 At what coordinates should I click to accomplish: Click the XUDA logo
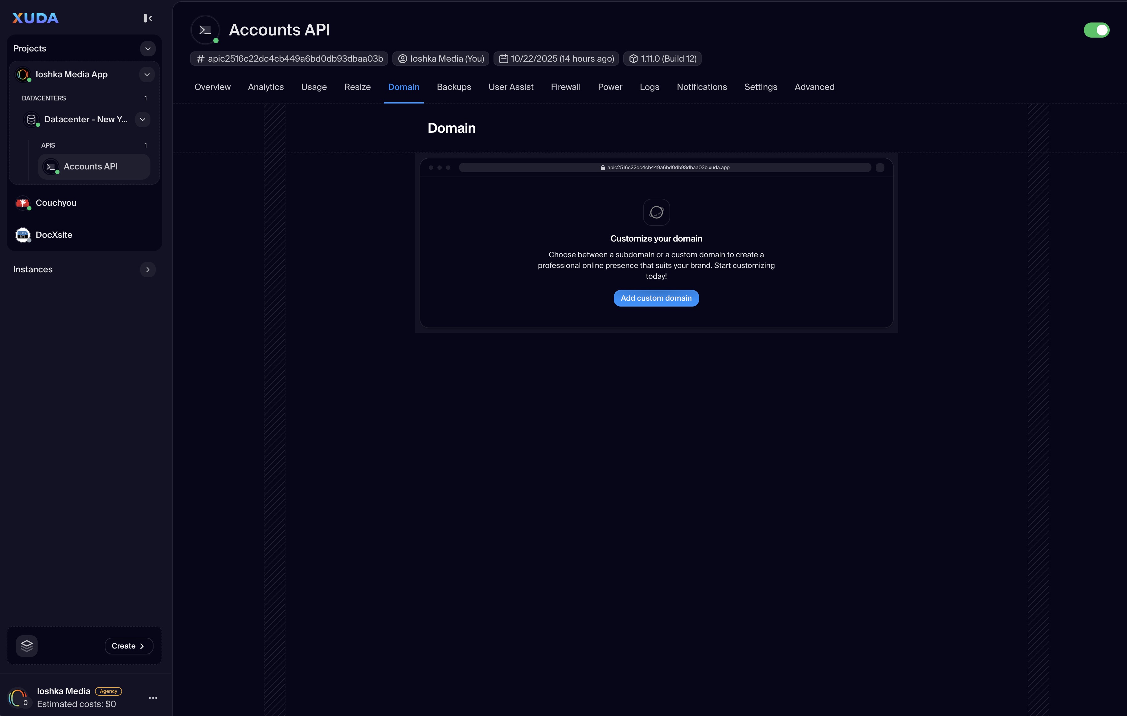pos(35,18)
